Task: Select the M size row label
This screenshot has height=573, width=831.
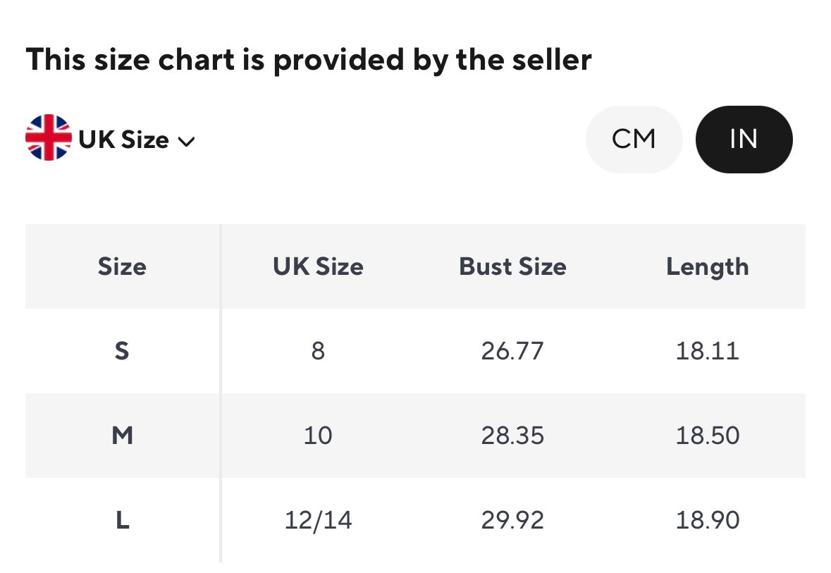Action: point(122,436)
